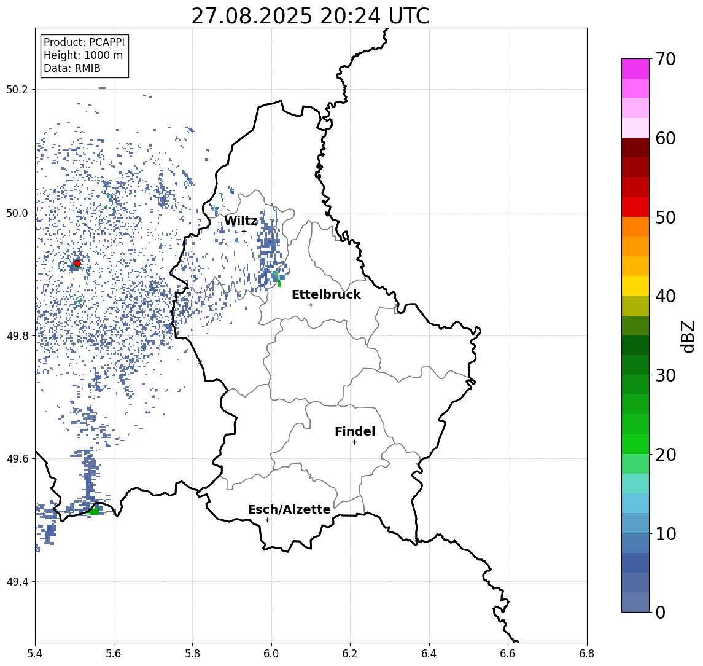
Task: Click the cross marker under Ettelbruck
Action: (x=311, y=305)
